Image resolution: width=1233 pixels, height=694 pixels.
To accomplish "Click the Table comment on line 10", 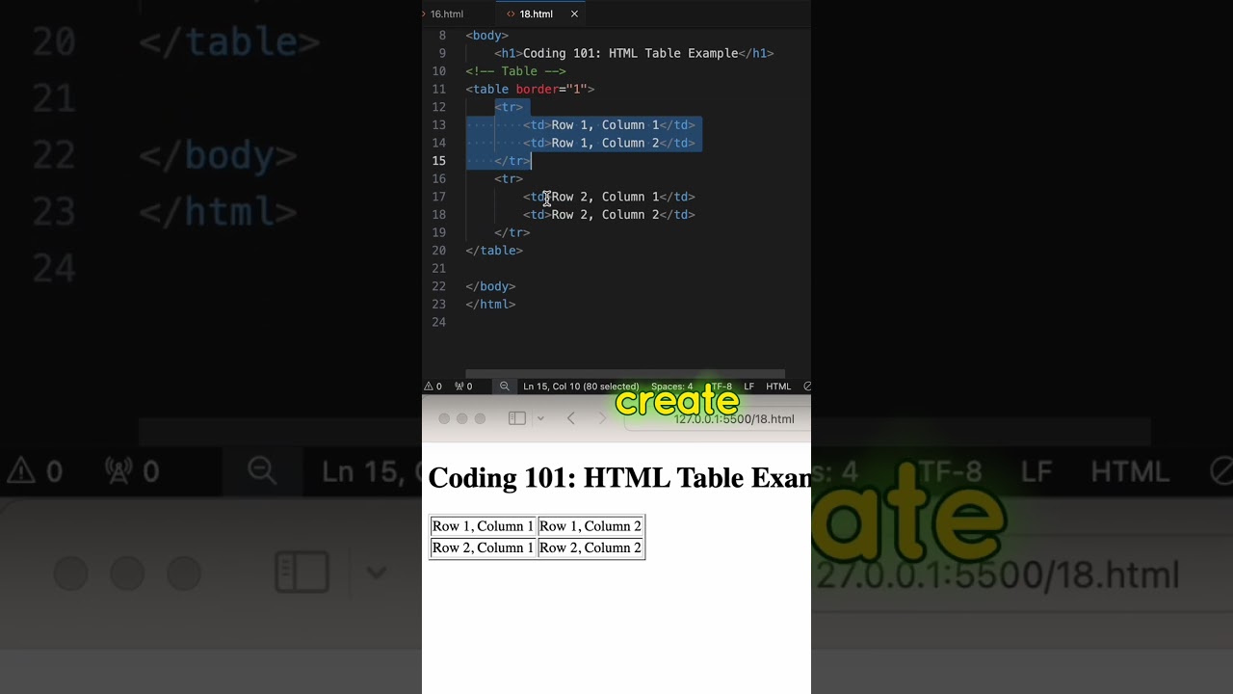I will click(x=515, y=71).
